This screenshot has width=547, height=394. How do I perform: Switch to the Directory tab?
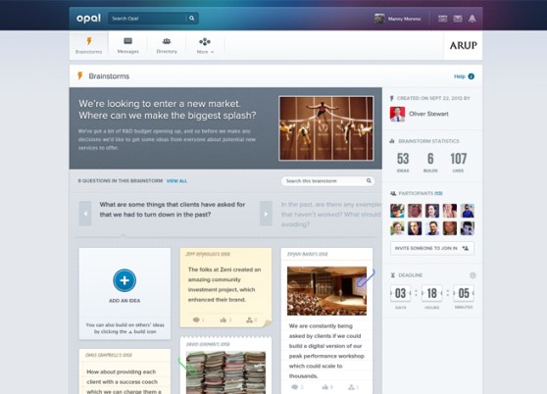tap(167, 45)
